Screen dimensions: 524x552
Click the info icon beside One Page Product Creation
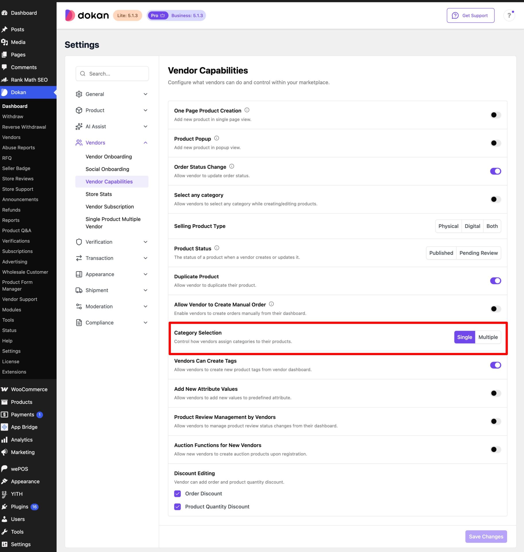point(247,110)
